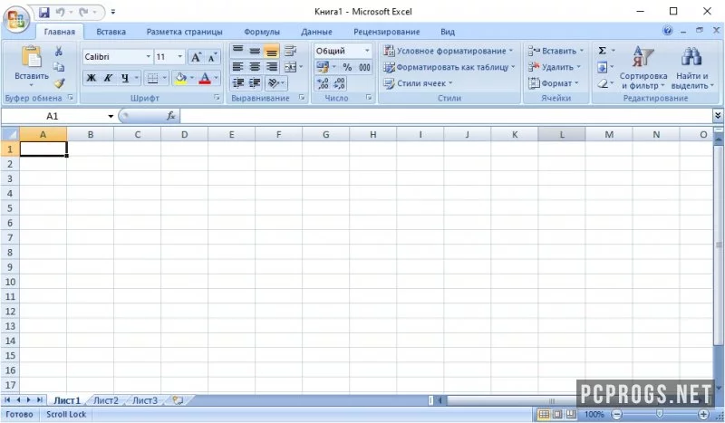Toggle italic К formatting
The width and height of the screenshot is (725, 423).
click(x=108, y=78)
